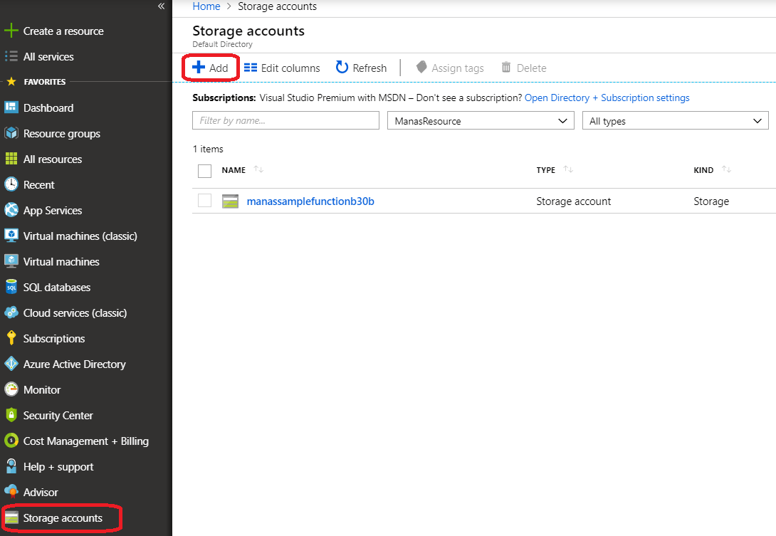Tick the checkbox for manassamplefunctionb30b row
776x536 pixels.
204,201
